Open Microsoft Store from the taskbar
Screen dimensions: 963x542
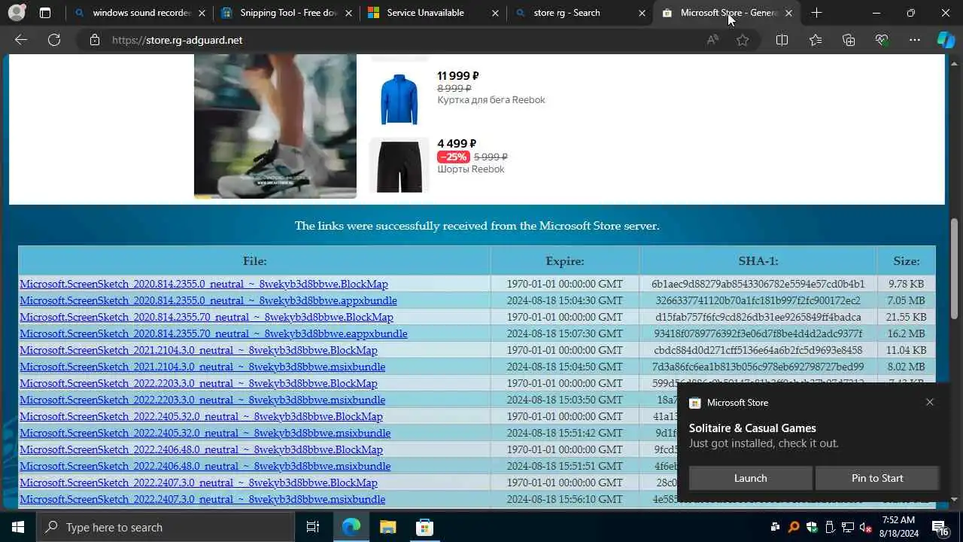click(424, 527)
